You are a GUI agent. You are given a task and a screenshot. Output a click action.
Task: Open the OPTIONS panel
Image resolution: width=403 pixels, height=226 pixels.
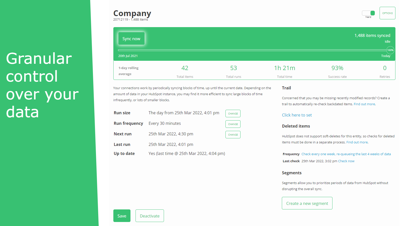click(x=387, y=13)
